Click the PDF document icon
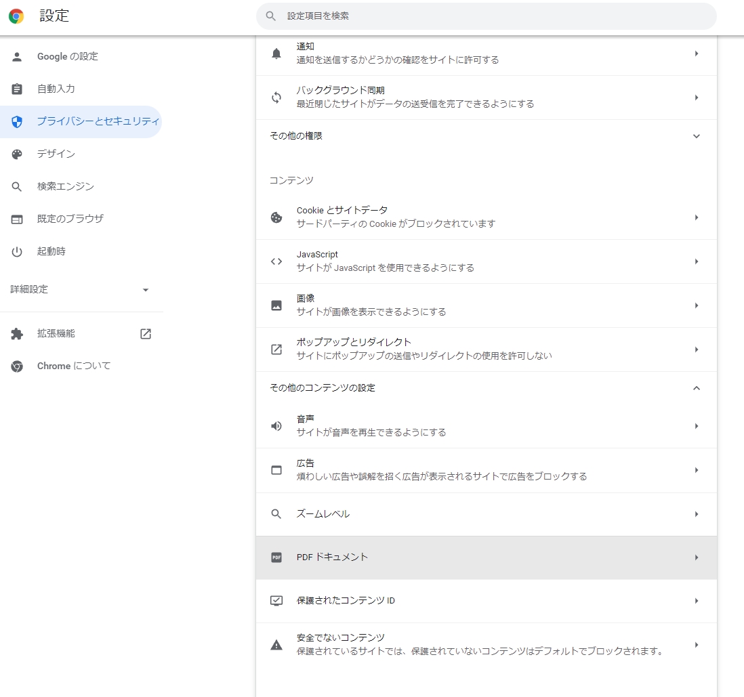Viewport: 744px width, 697px height. (x=276, y=557)
